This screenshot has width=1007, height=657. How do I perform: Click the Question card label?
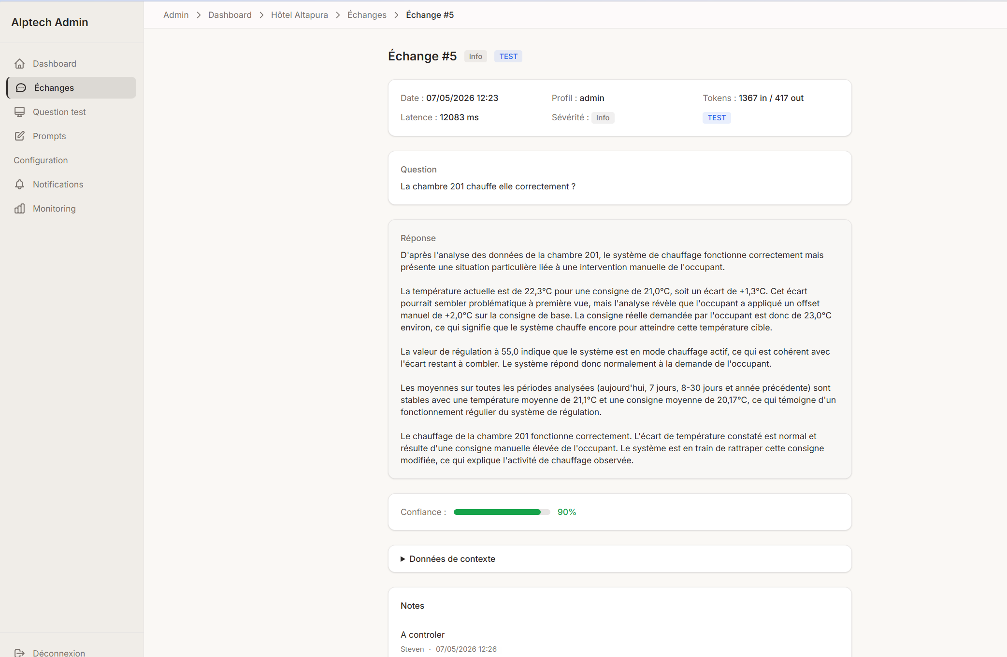click(x=418, y=170)
